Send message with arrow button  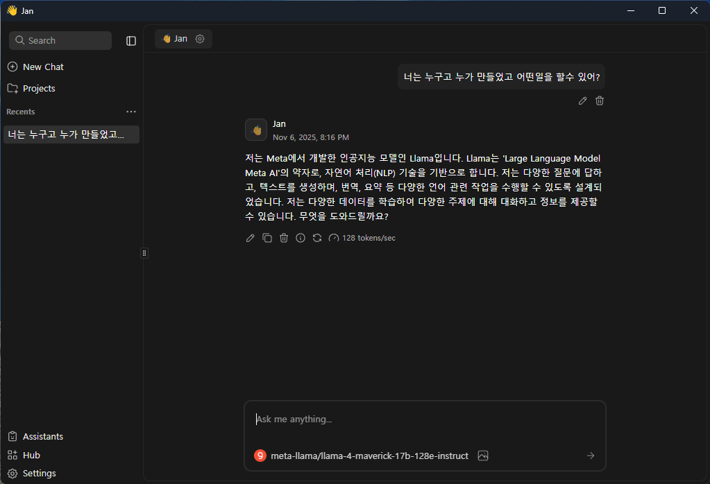[x=590, y=456]
